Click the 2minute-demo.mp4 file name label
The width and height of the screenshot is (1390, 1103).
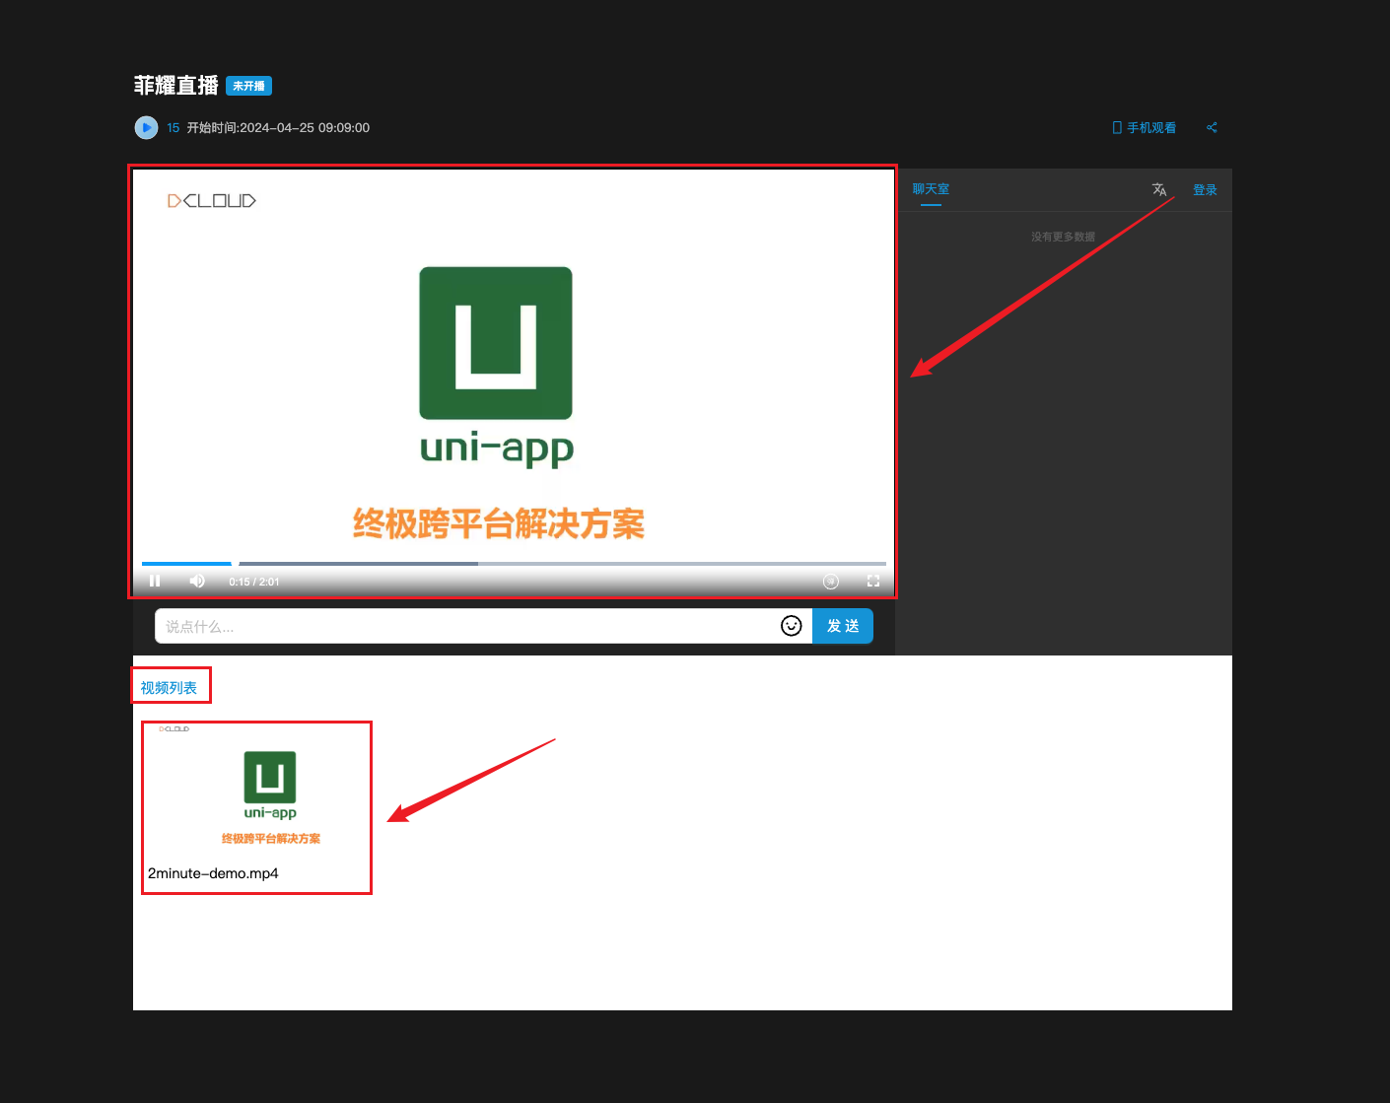[213, 873]
